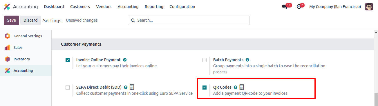Save the settings changes
This screenshot has width=378, height=106.
pyautogui.click(x=12, y=20)
